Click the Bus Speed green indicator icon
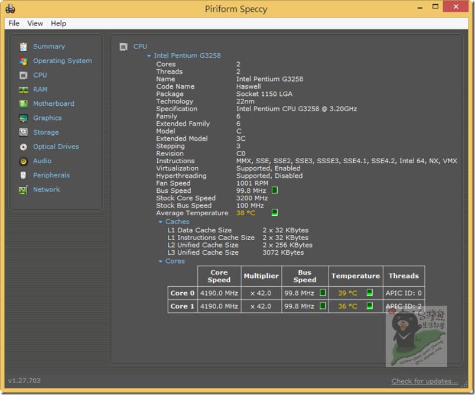Screen dimensions: 475x395 (x=275, y=190)
